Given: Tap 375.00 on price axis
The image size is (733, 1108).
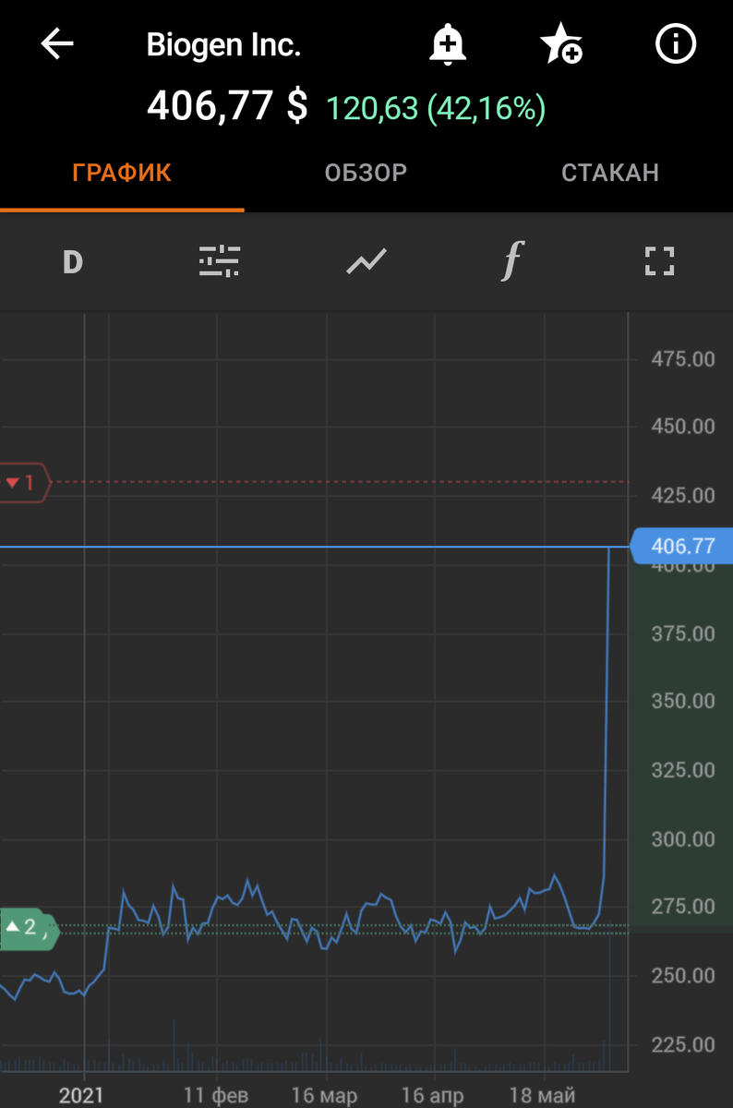Looking at the screenshot, I should click(x=683, y=633).
